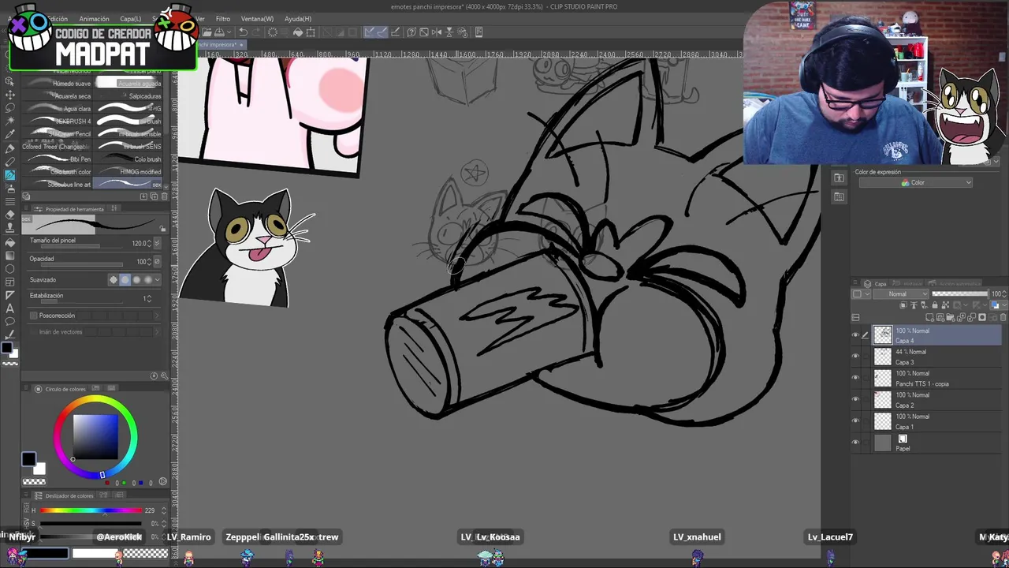Hide the Capa 4 layer
Screen dimensions: 1009x568
855,335
